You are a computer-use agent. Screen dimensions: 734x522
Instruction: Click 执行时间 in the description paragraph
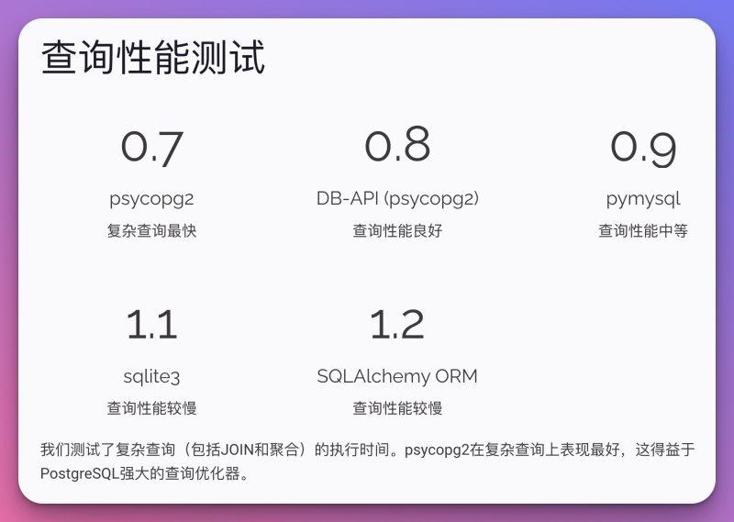point(361,450)
